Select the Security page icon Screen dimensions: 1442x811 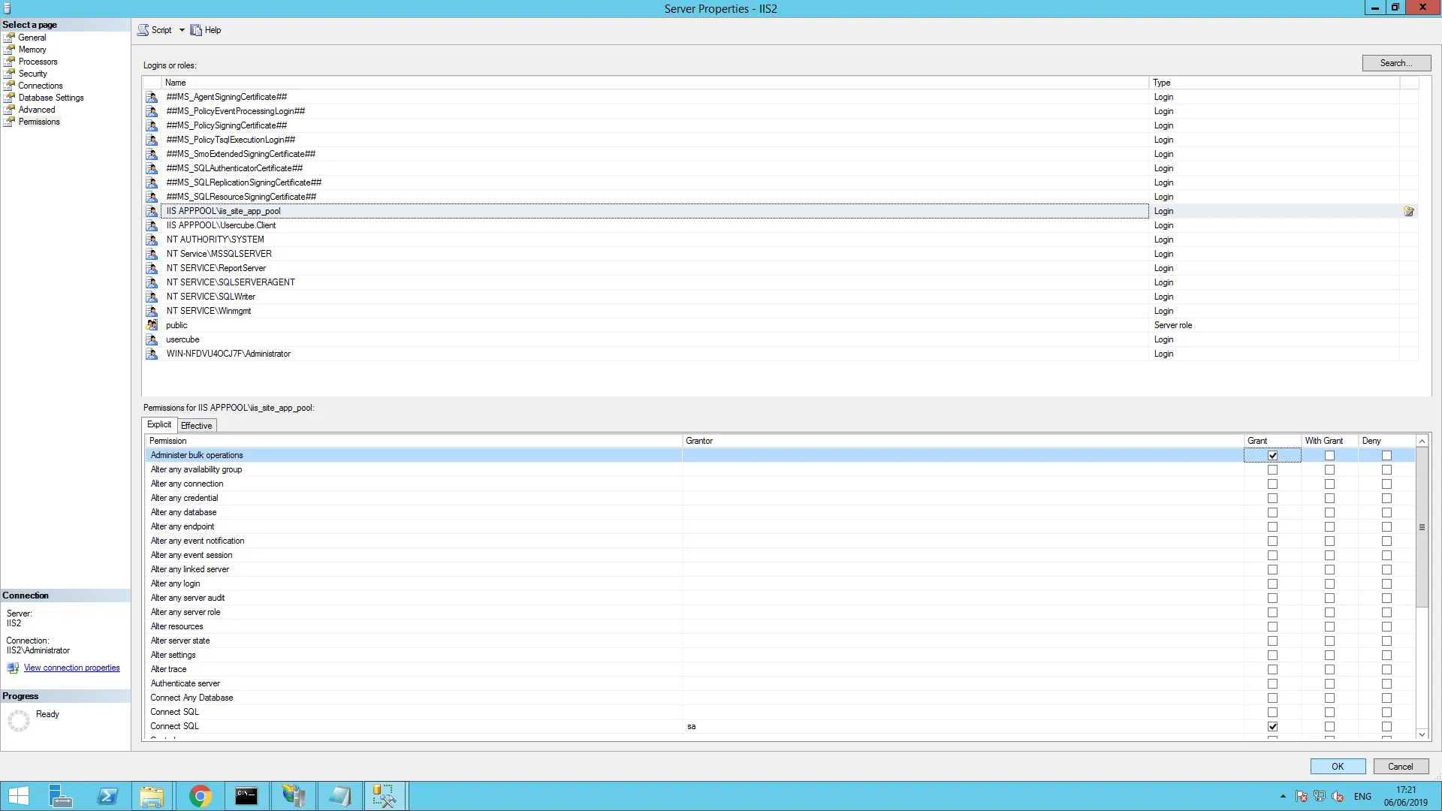10,74
